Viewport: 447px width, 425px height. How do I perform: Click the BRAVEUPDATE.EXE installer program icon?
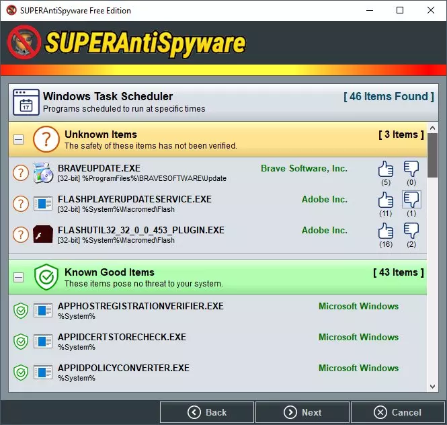coord(43,173)
